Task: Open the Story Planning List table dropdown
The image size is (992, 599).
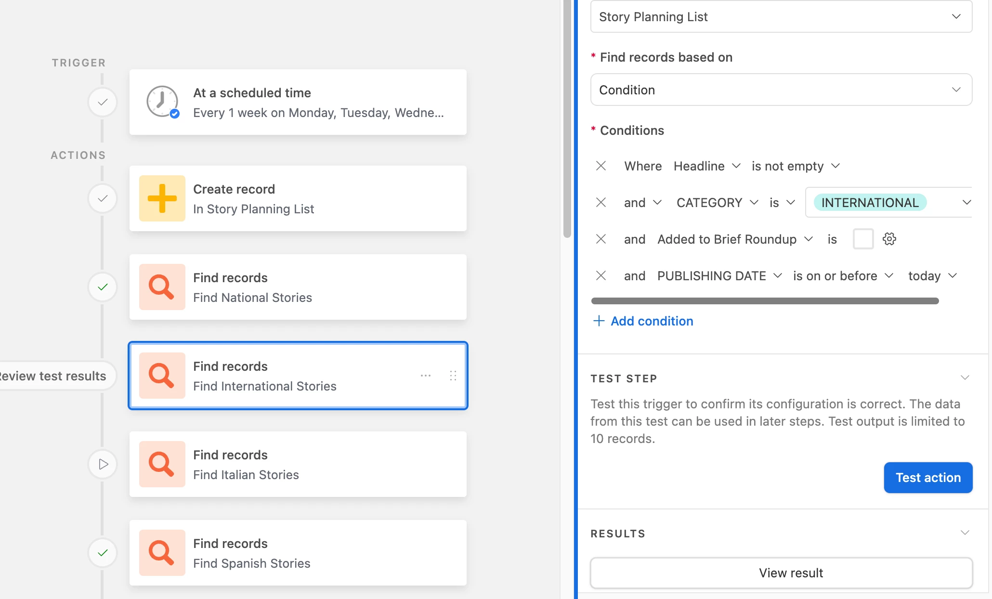Action: (781, 17)
